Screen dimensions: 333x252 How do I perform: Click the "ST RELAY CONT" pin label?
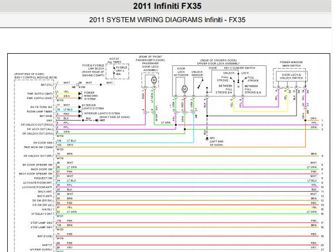tap(42, 214)
